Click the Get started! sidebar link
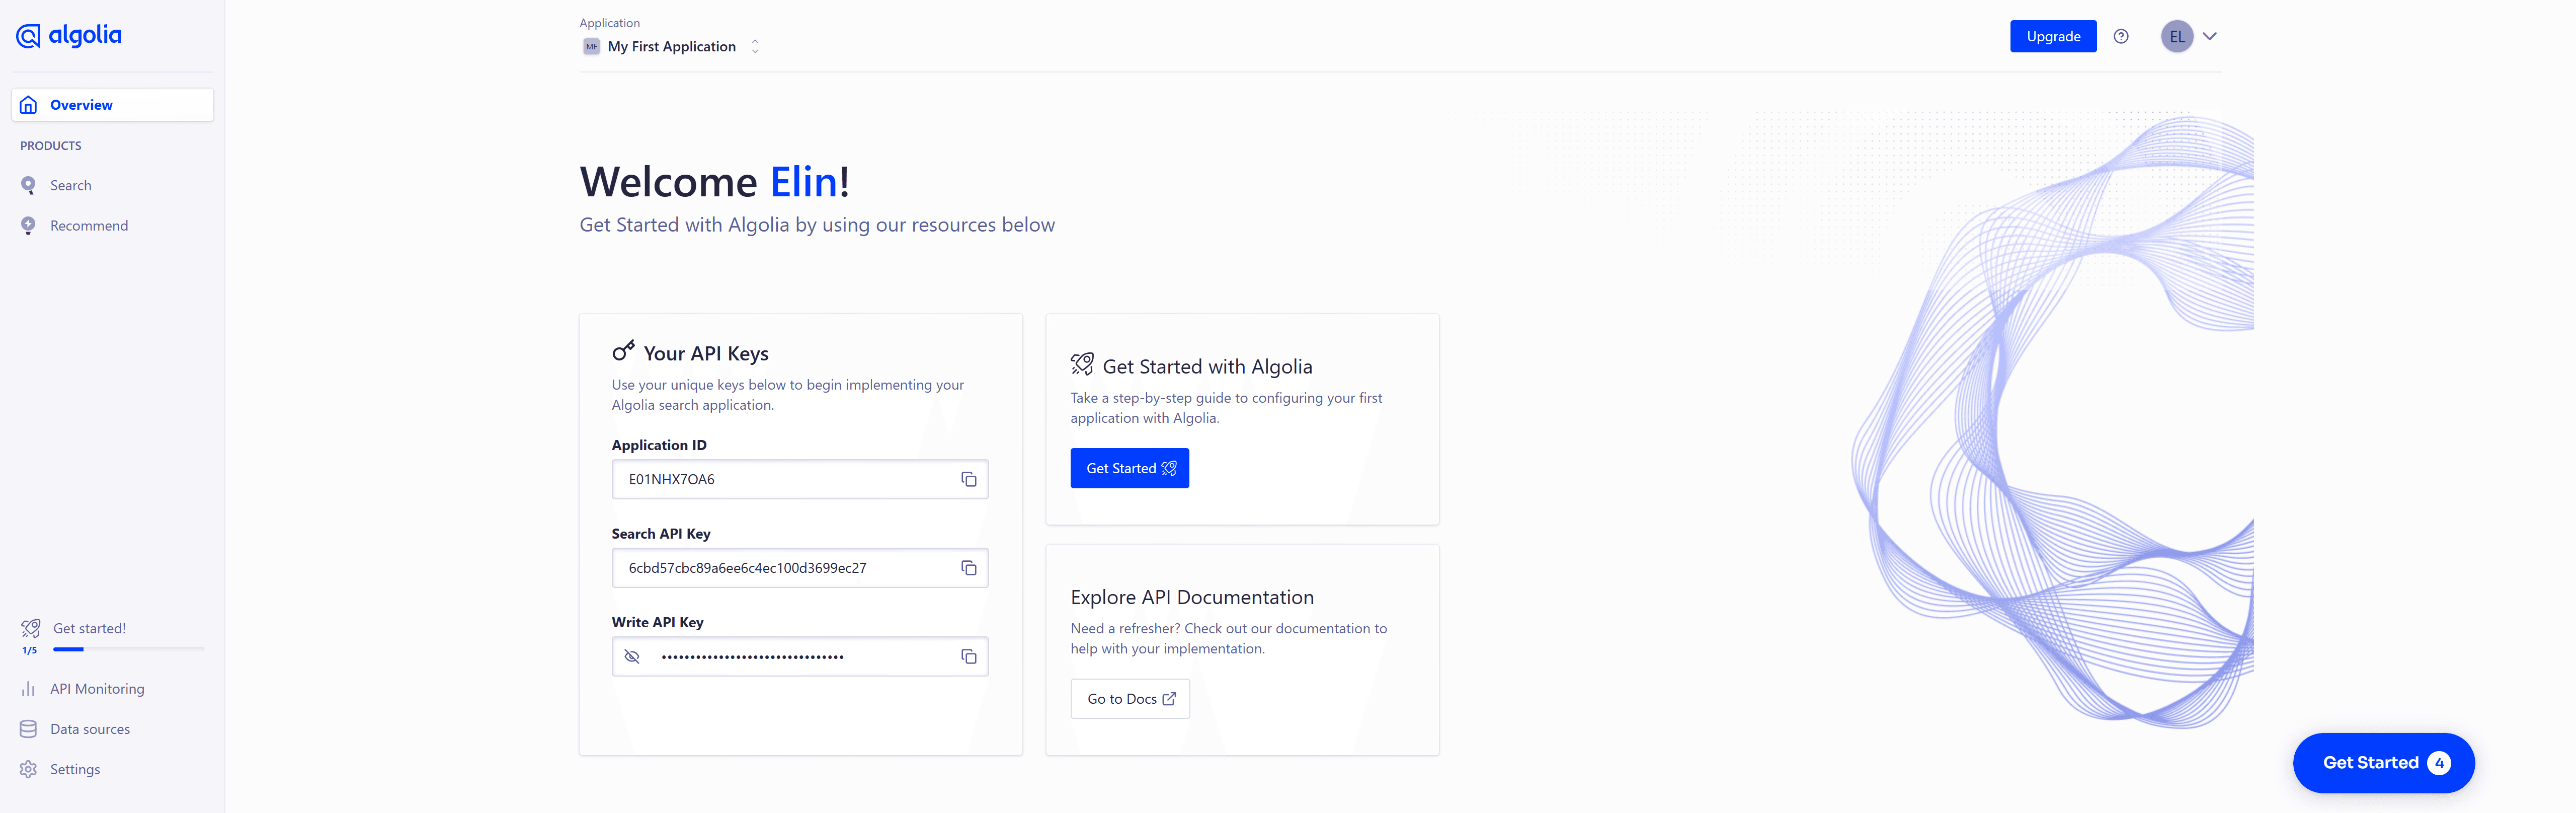 pos(89,628)
